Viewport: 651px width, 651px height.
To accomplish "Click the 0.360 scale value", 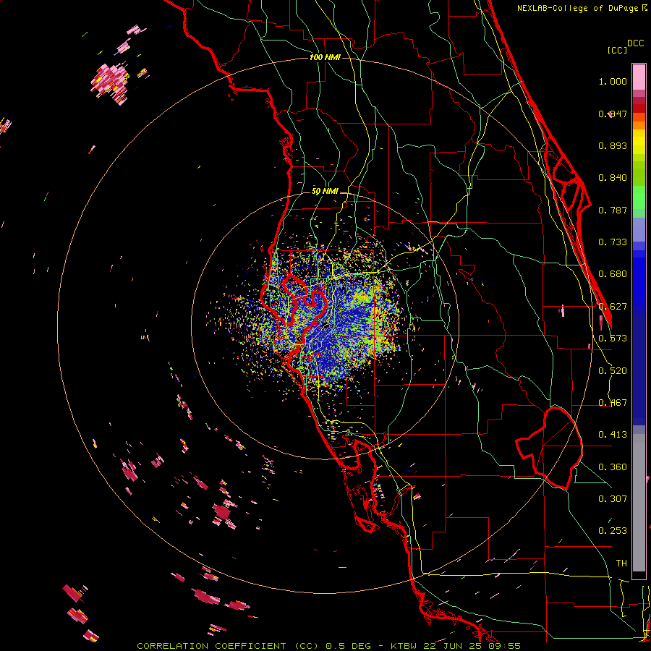I will [613, 467].
